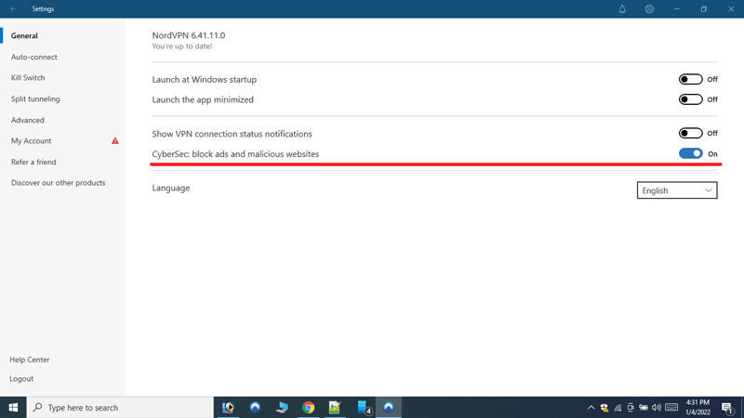Show hidden system tray icons
This screenshot has width=744, height=418.
click(x=591, y=408)
